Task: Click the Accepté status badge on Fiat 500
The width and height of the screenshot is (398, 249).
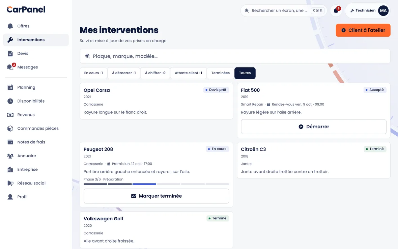Action: coord(375,90)
